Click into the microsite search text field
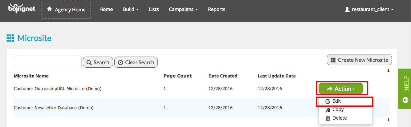The image size is (411, 127). [48, 62]
